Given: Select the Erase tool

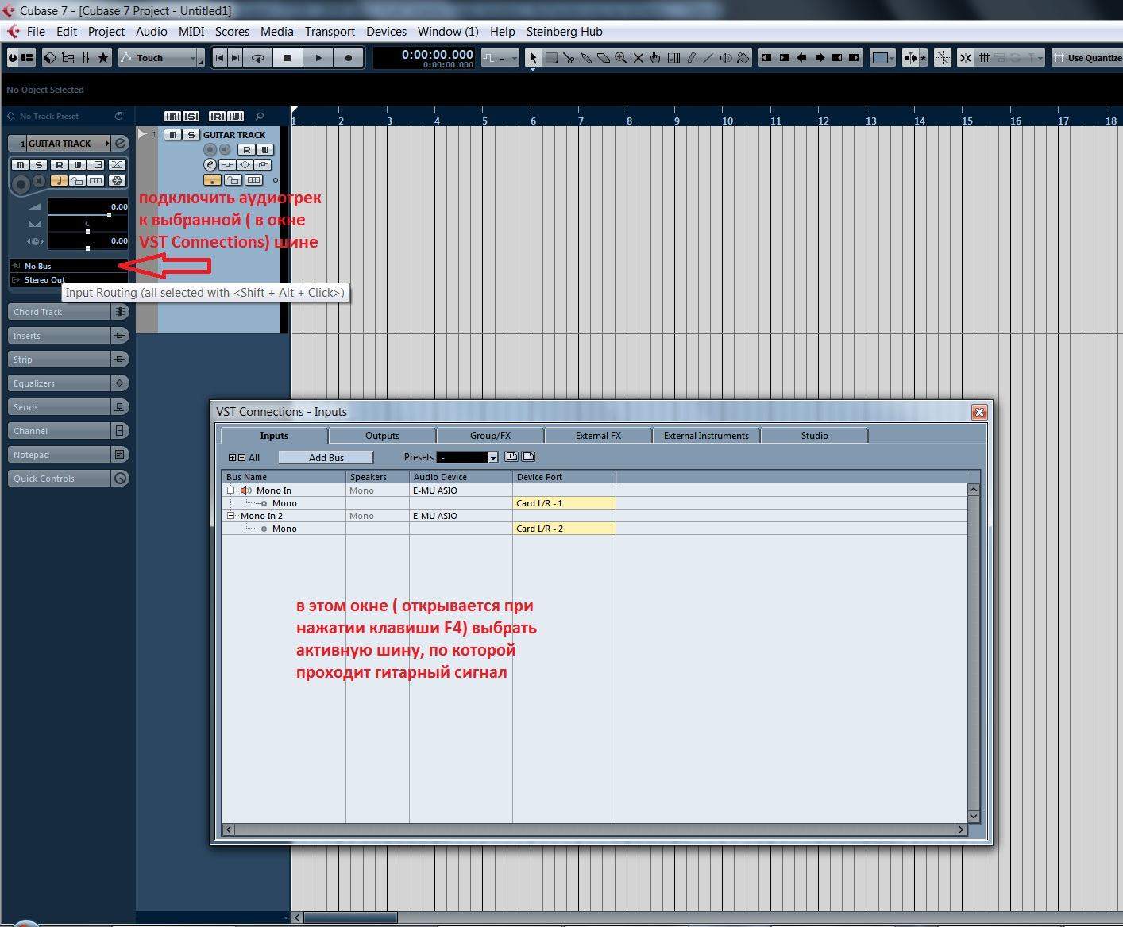Looking at the screenshot, I should coord(604,58).
